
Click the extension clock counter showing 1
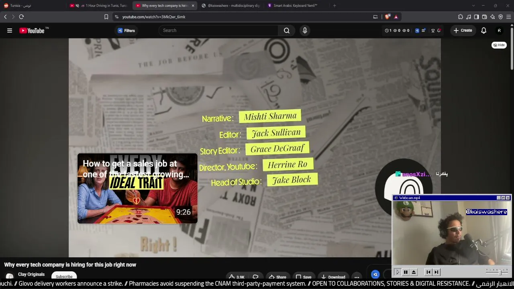tap(388, 31)
